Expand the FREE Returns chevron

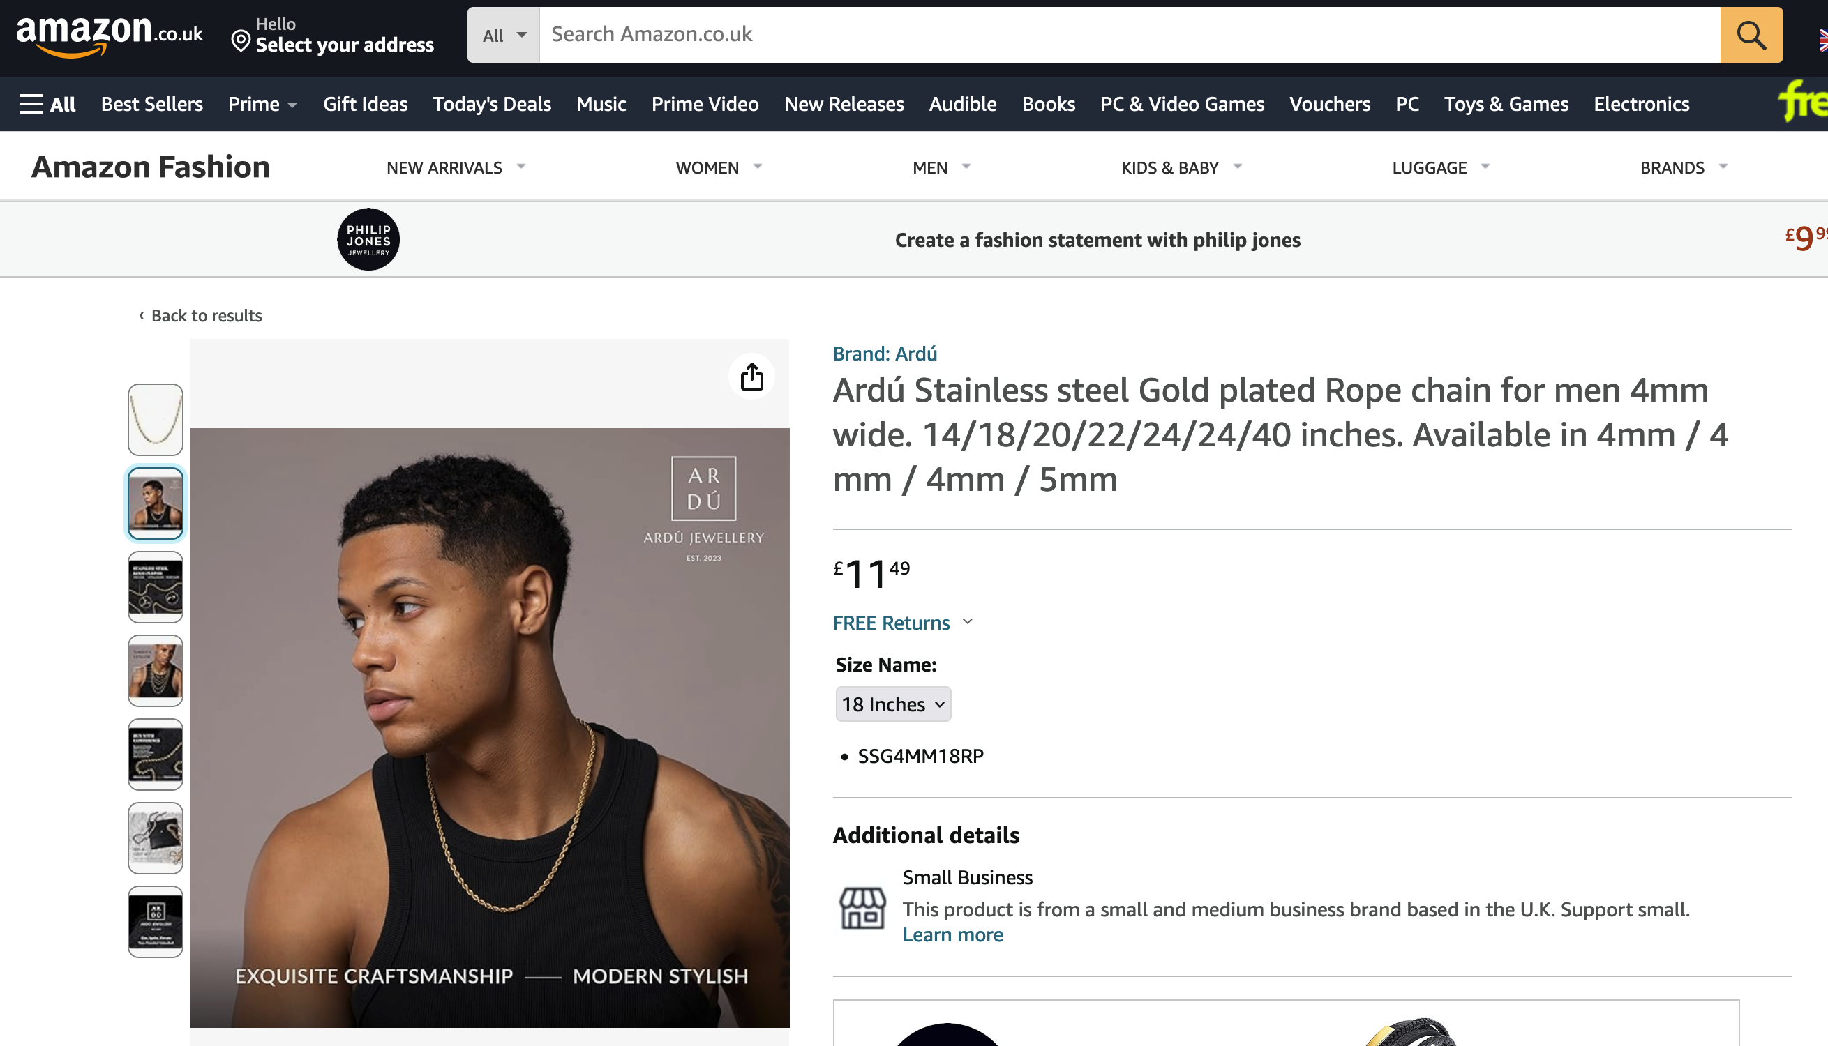967,622
